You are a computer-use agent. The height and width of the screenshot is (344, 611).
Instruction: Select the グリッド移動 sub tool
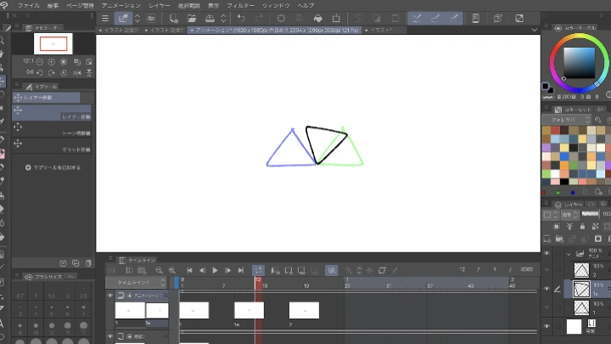click(52, 145)
